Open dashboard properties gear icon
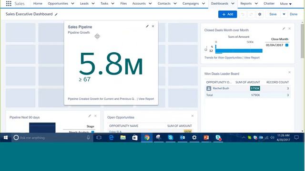Image resolution: width=305 pixels, height=171 pixels. 260,14
